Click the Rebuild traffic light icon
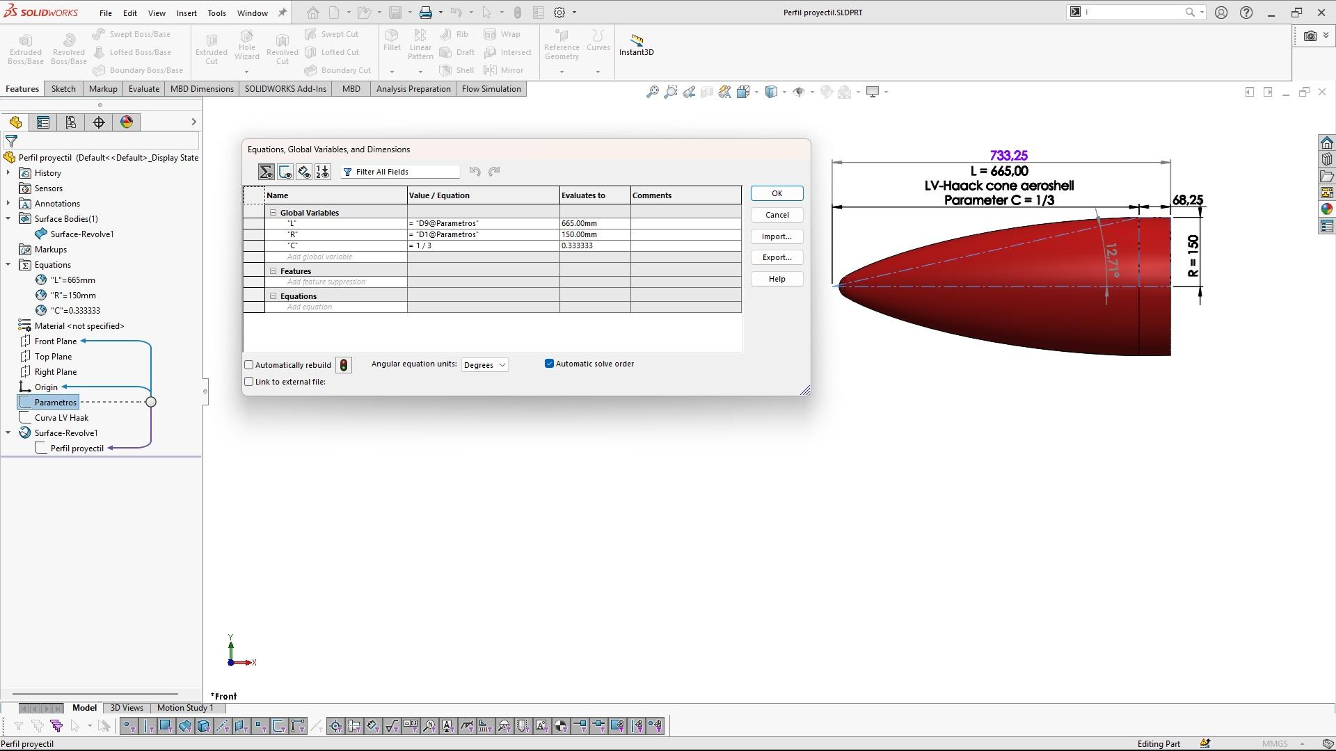Image resolution: width=1336 pixels, height=751 pixels. [344, 365]
